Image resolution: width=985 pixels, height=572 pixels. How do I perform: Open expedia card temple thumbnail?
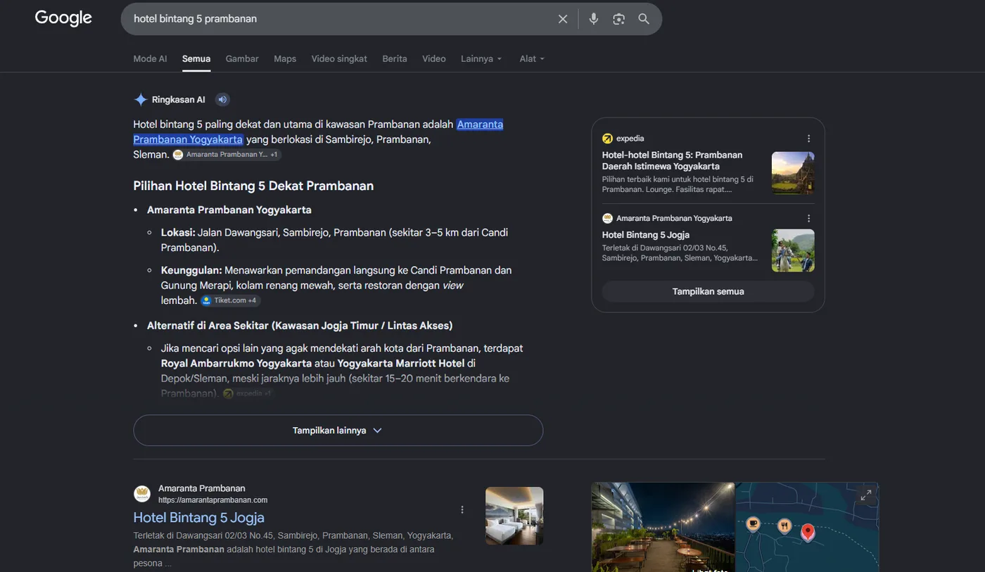coord(793,172)
